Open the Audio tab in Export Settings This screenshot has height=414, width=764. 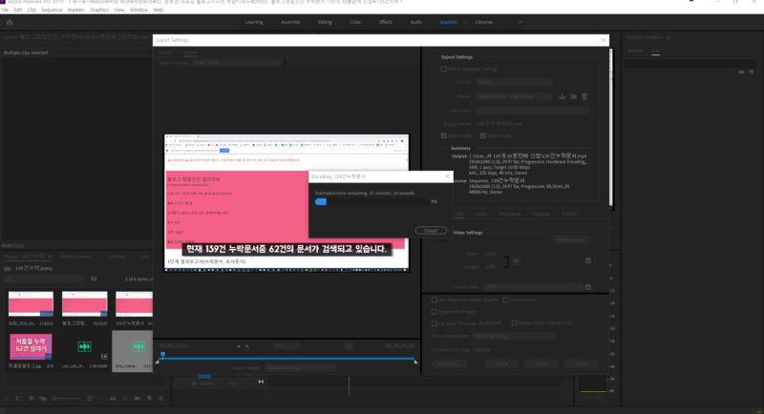(x=481, y=214)
